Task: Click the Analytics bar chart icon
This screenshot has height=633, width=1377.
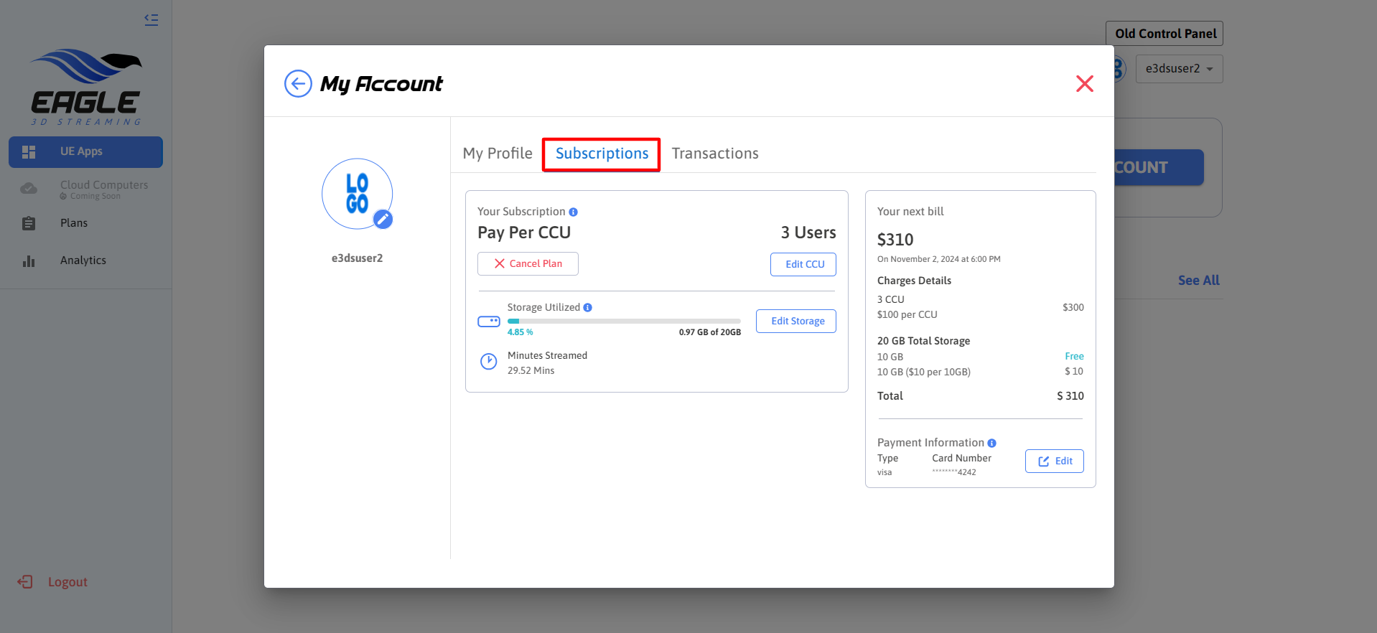Action: (29, 261)
